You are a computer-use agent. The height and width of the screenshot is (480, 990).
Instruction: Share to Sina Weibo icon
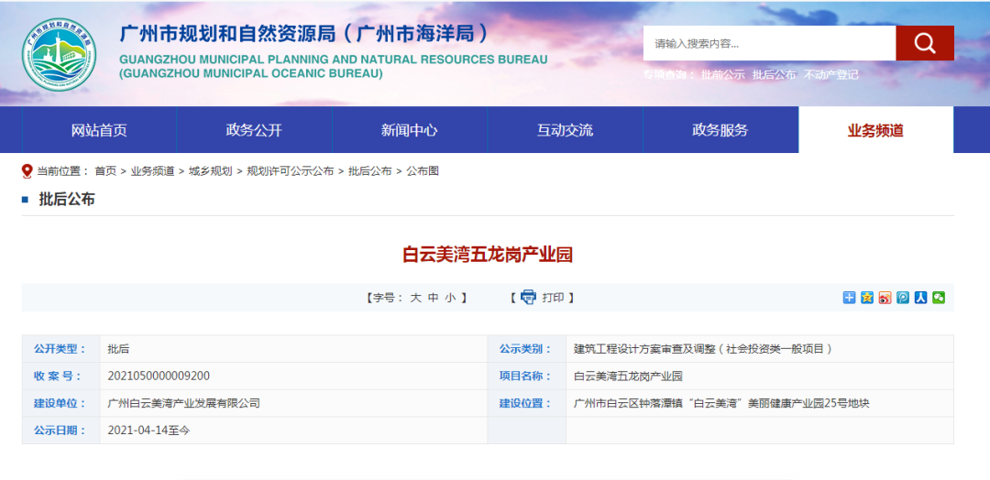pos(885,298)
